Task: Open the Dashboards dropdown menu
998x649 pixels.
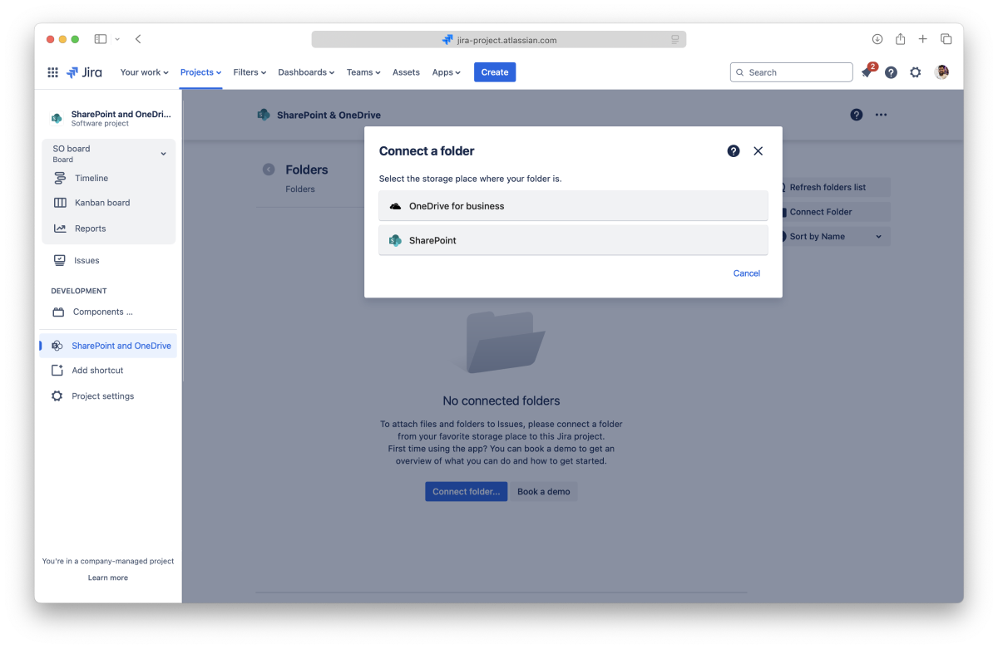Action: click(306, 72)
